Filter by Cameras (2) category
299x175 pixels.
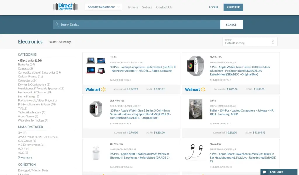click(25, 69)
